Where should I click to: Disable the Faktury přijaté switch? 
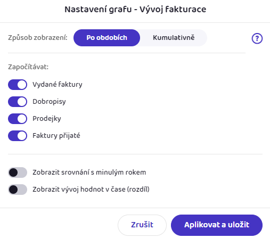point(18,136)
